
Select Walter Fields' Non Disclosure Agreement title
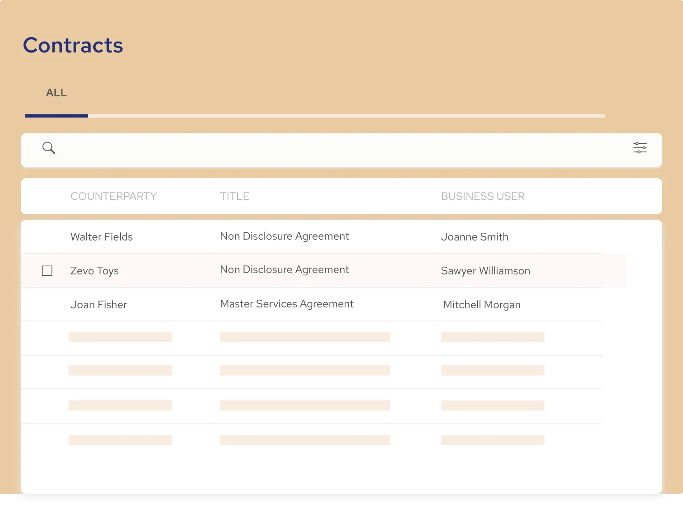point(284,236)
